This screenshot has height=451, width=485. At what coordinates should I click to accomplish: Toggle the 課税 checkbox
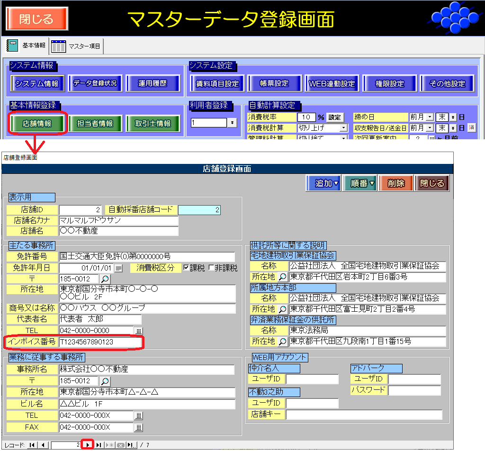(x=186, y=268)
